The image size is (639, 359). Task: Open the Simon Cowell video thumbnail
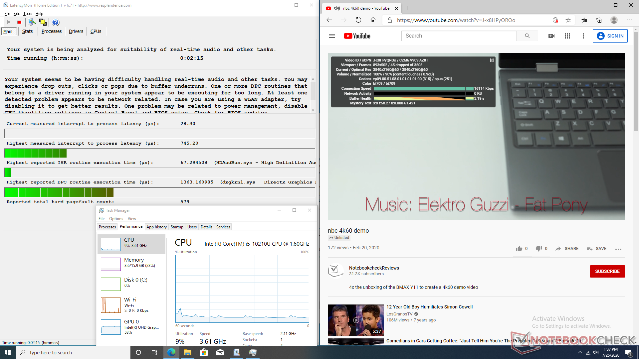[355, 320]
